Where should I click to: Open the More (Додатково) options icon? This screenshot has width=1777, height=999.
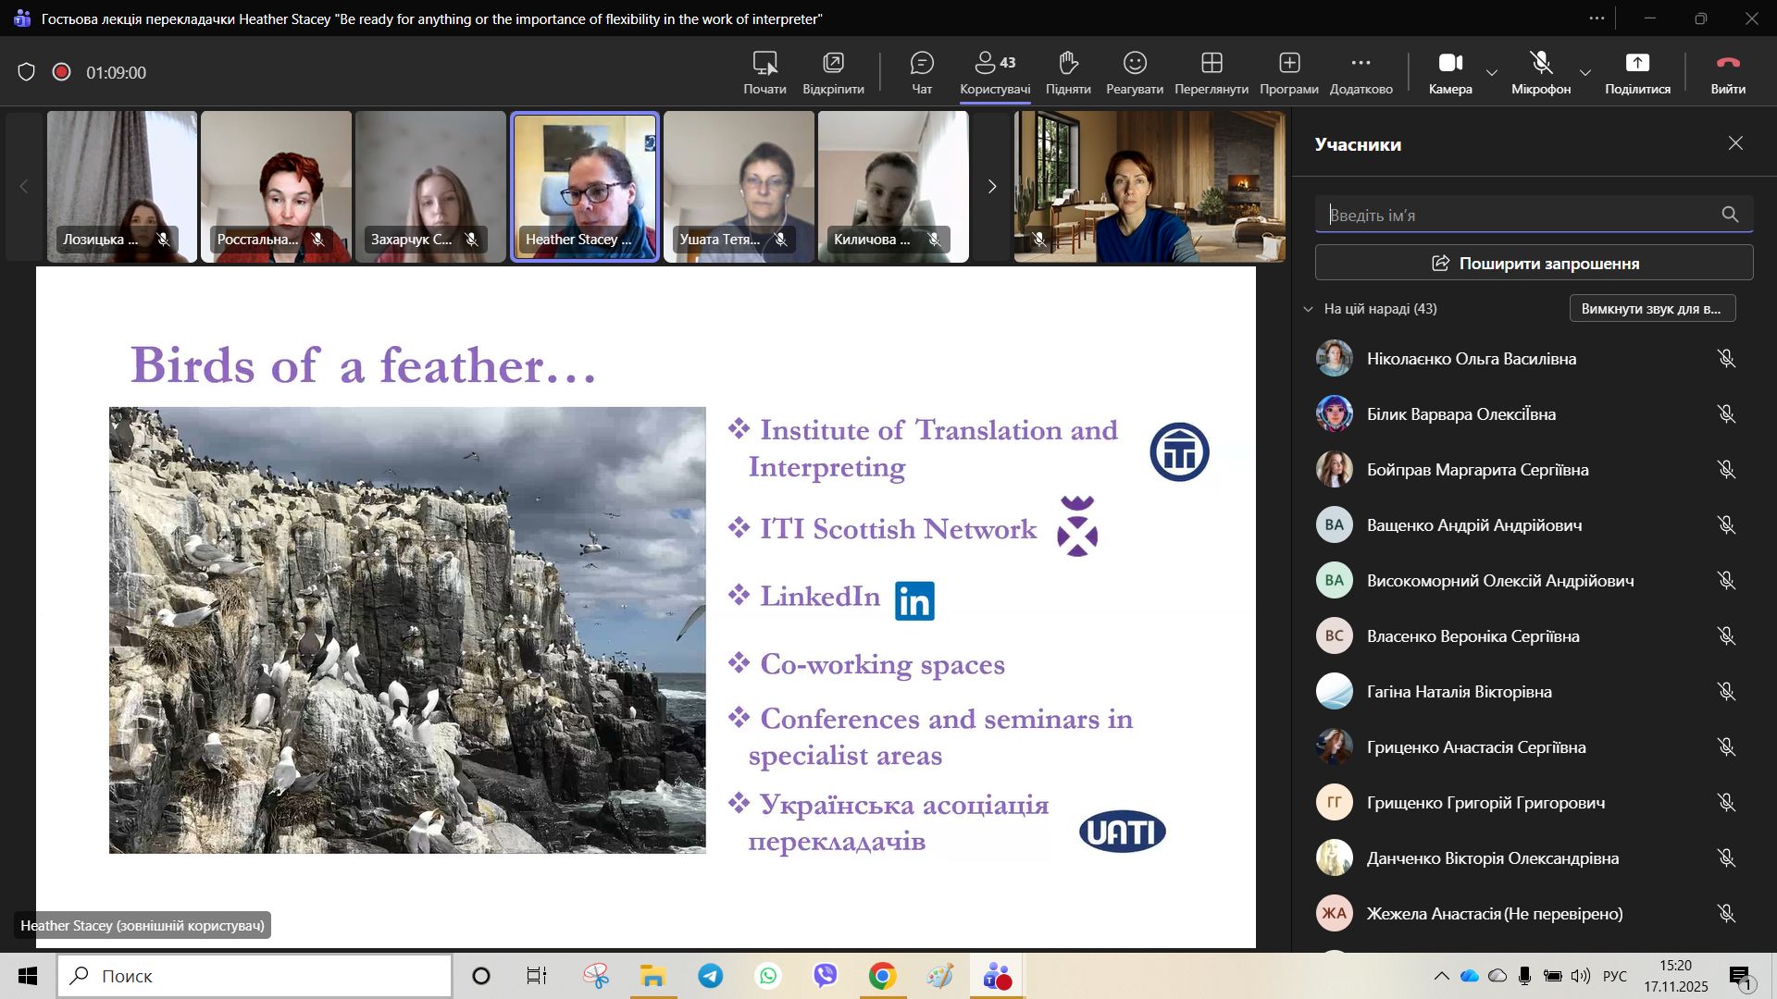1361,72
